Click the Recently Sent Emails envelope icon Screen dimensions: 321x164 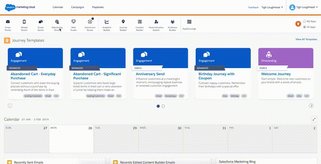click(9, 163)
